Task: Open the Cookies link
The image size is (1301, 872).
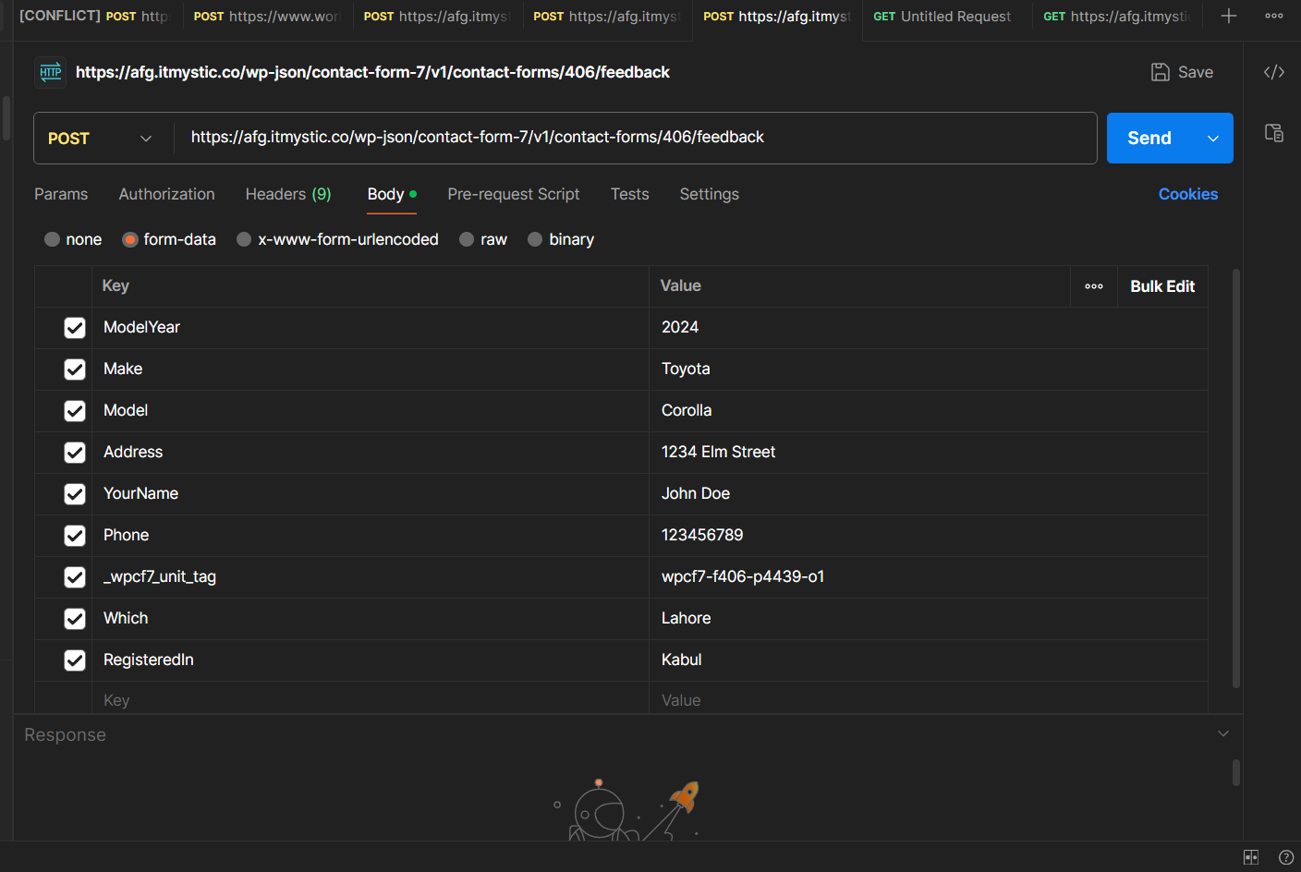Action: 1188,194
